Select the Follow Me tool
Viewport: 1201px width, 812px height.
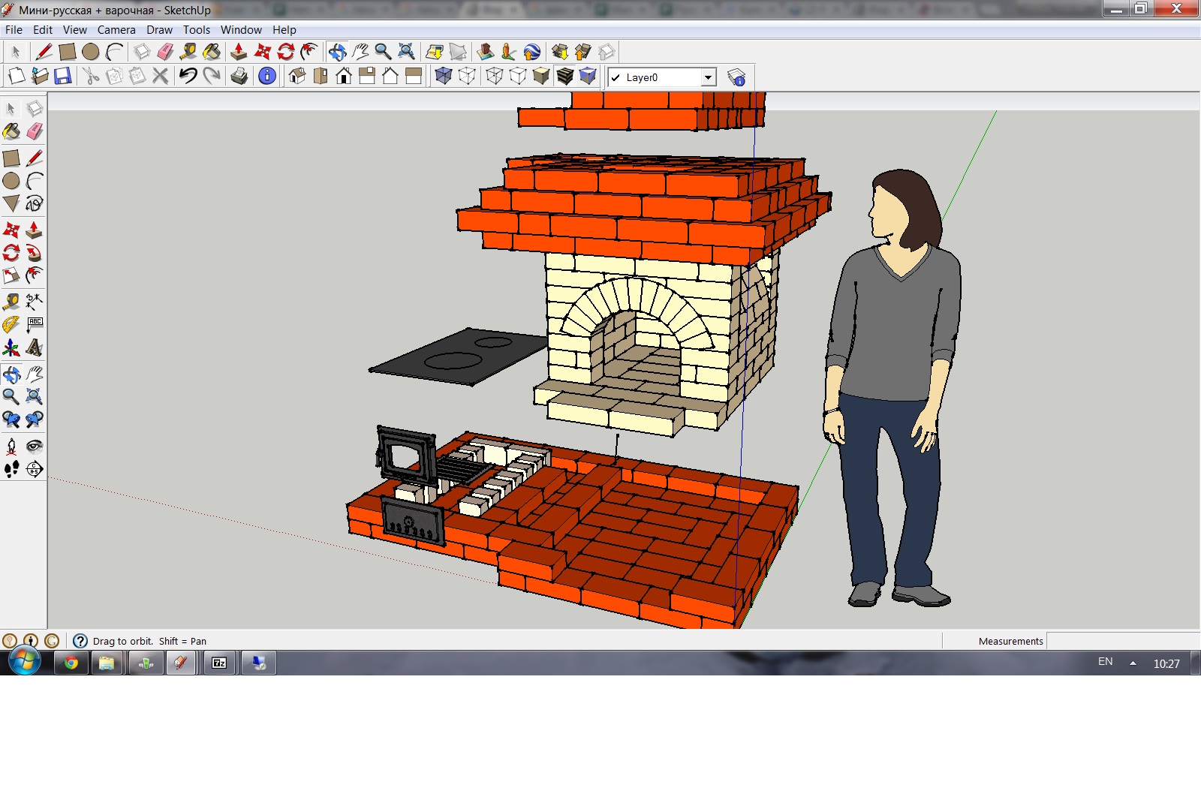coord(34,253)
